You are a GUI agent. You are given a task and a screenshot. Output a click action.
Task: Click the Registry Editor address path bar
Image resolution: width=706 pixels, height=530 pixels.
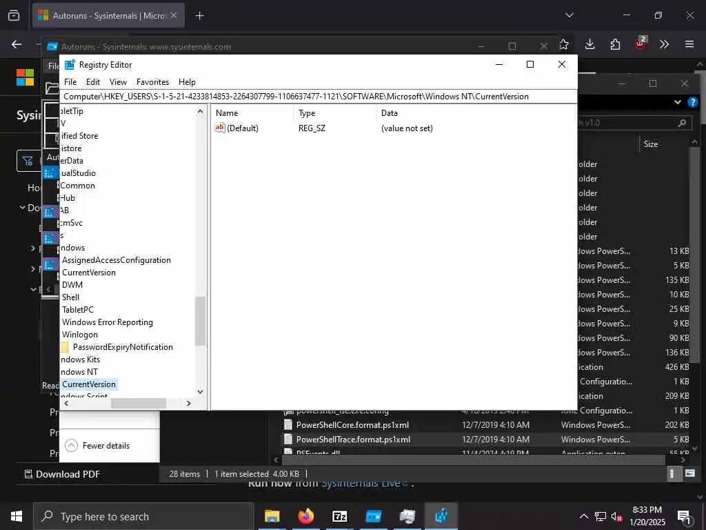tap(319, 97)
